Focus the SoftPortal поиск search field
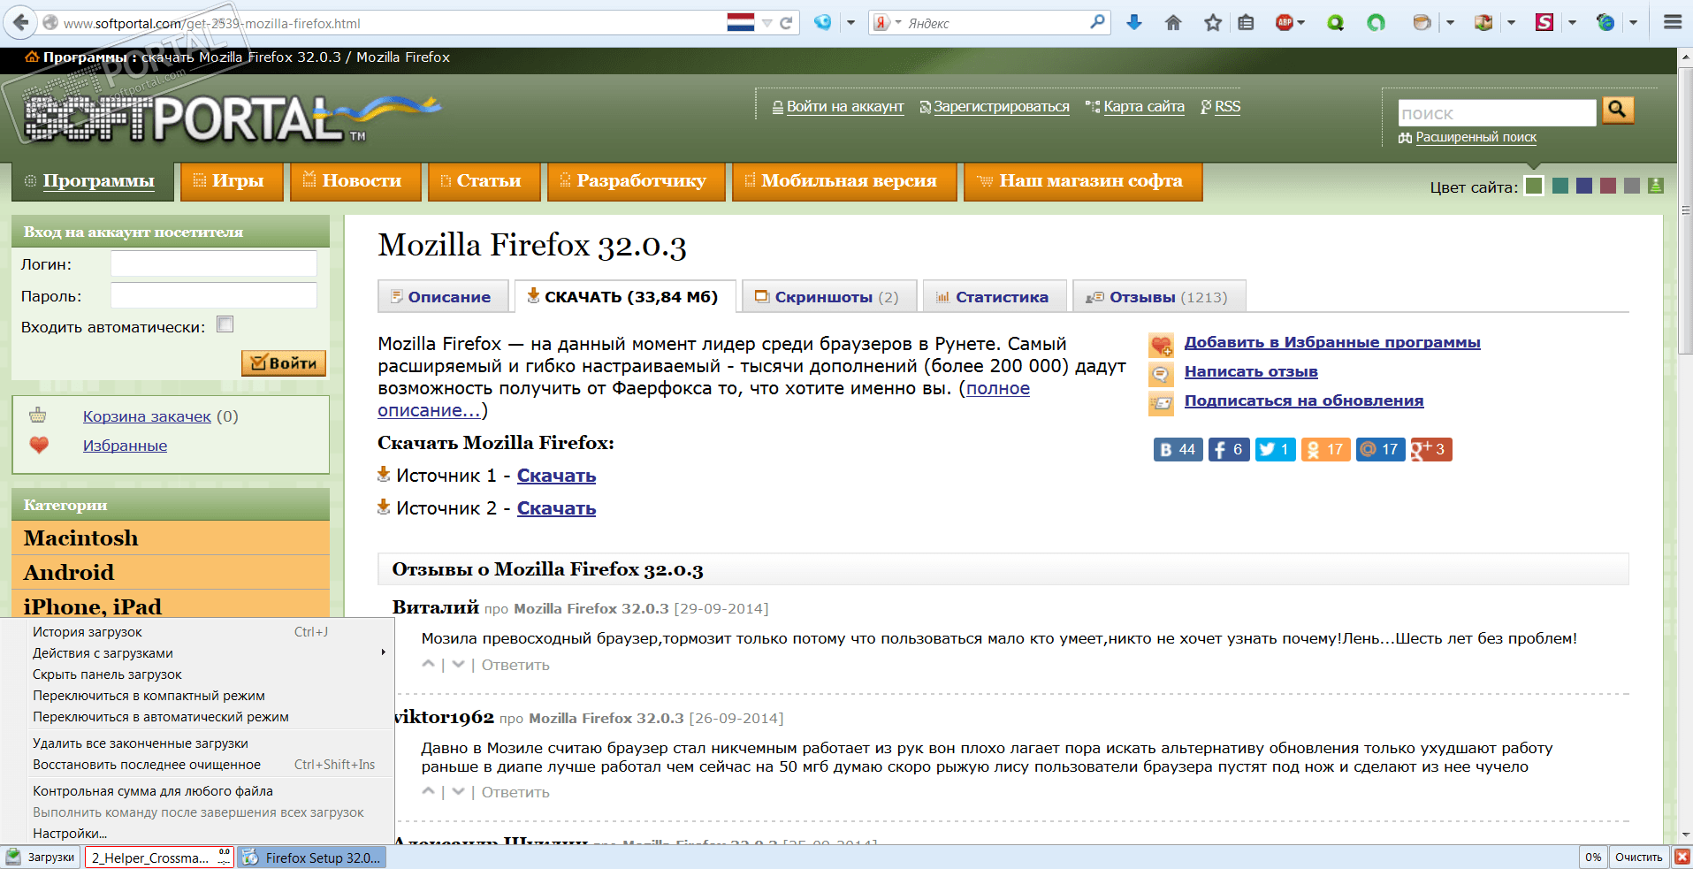 pyautogui.click(x=1497, y=113)
